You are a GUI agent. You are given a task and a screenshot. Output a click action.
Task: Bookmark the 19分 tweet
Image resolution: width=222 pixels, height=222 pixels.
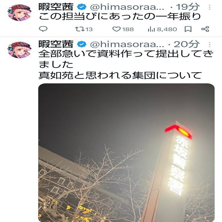[188, 29]
